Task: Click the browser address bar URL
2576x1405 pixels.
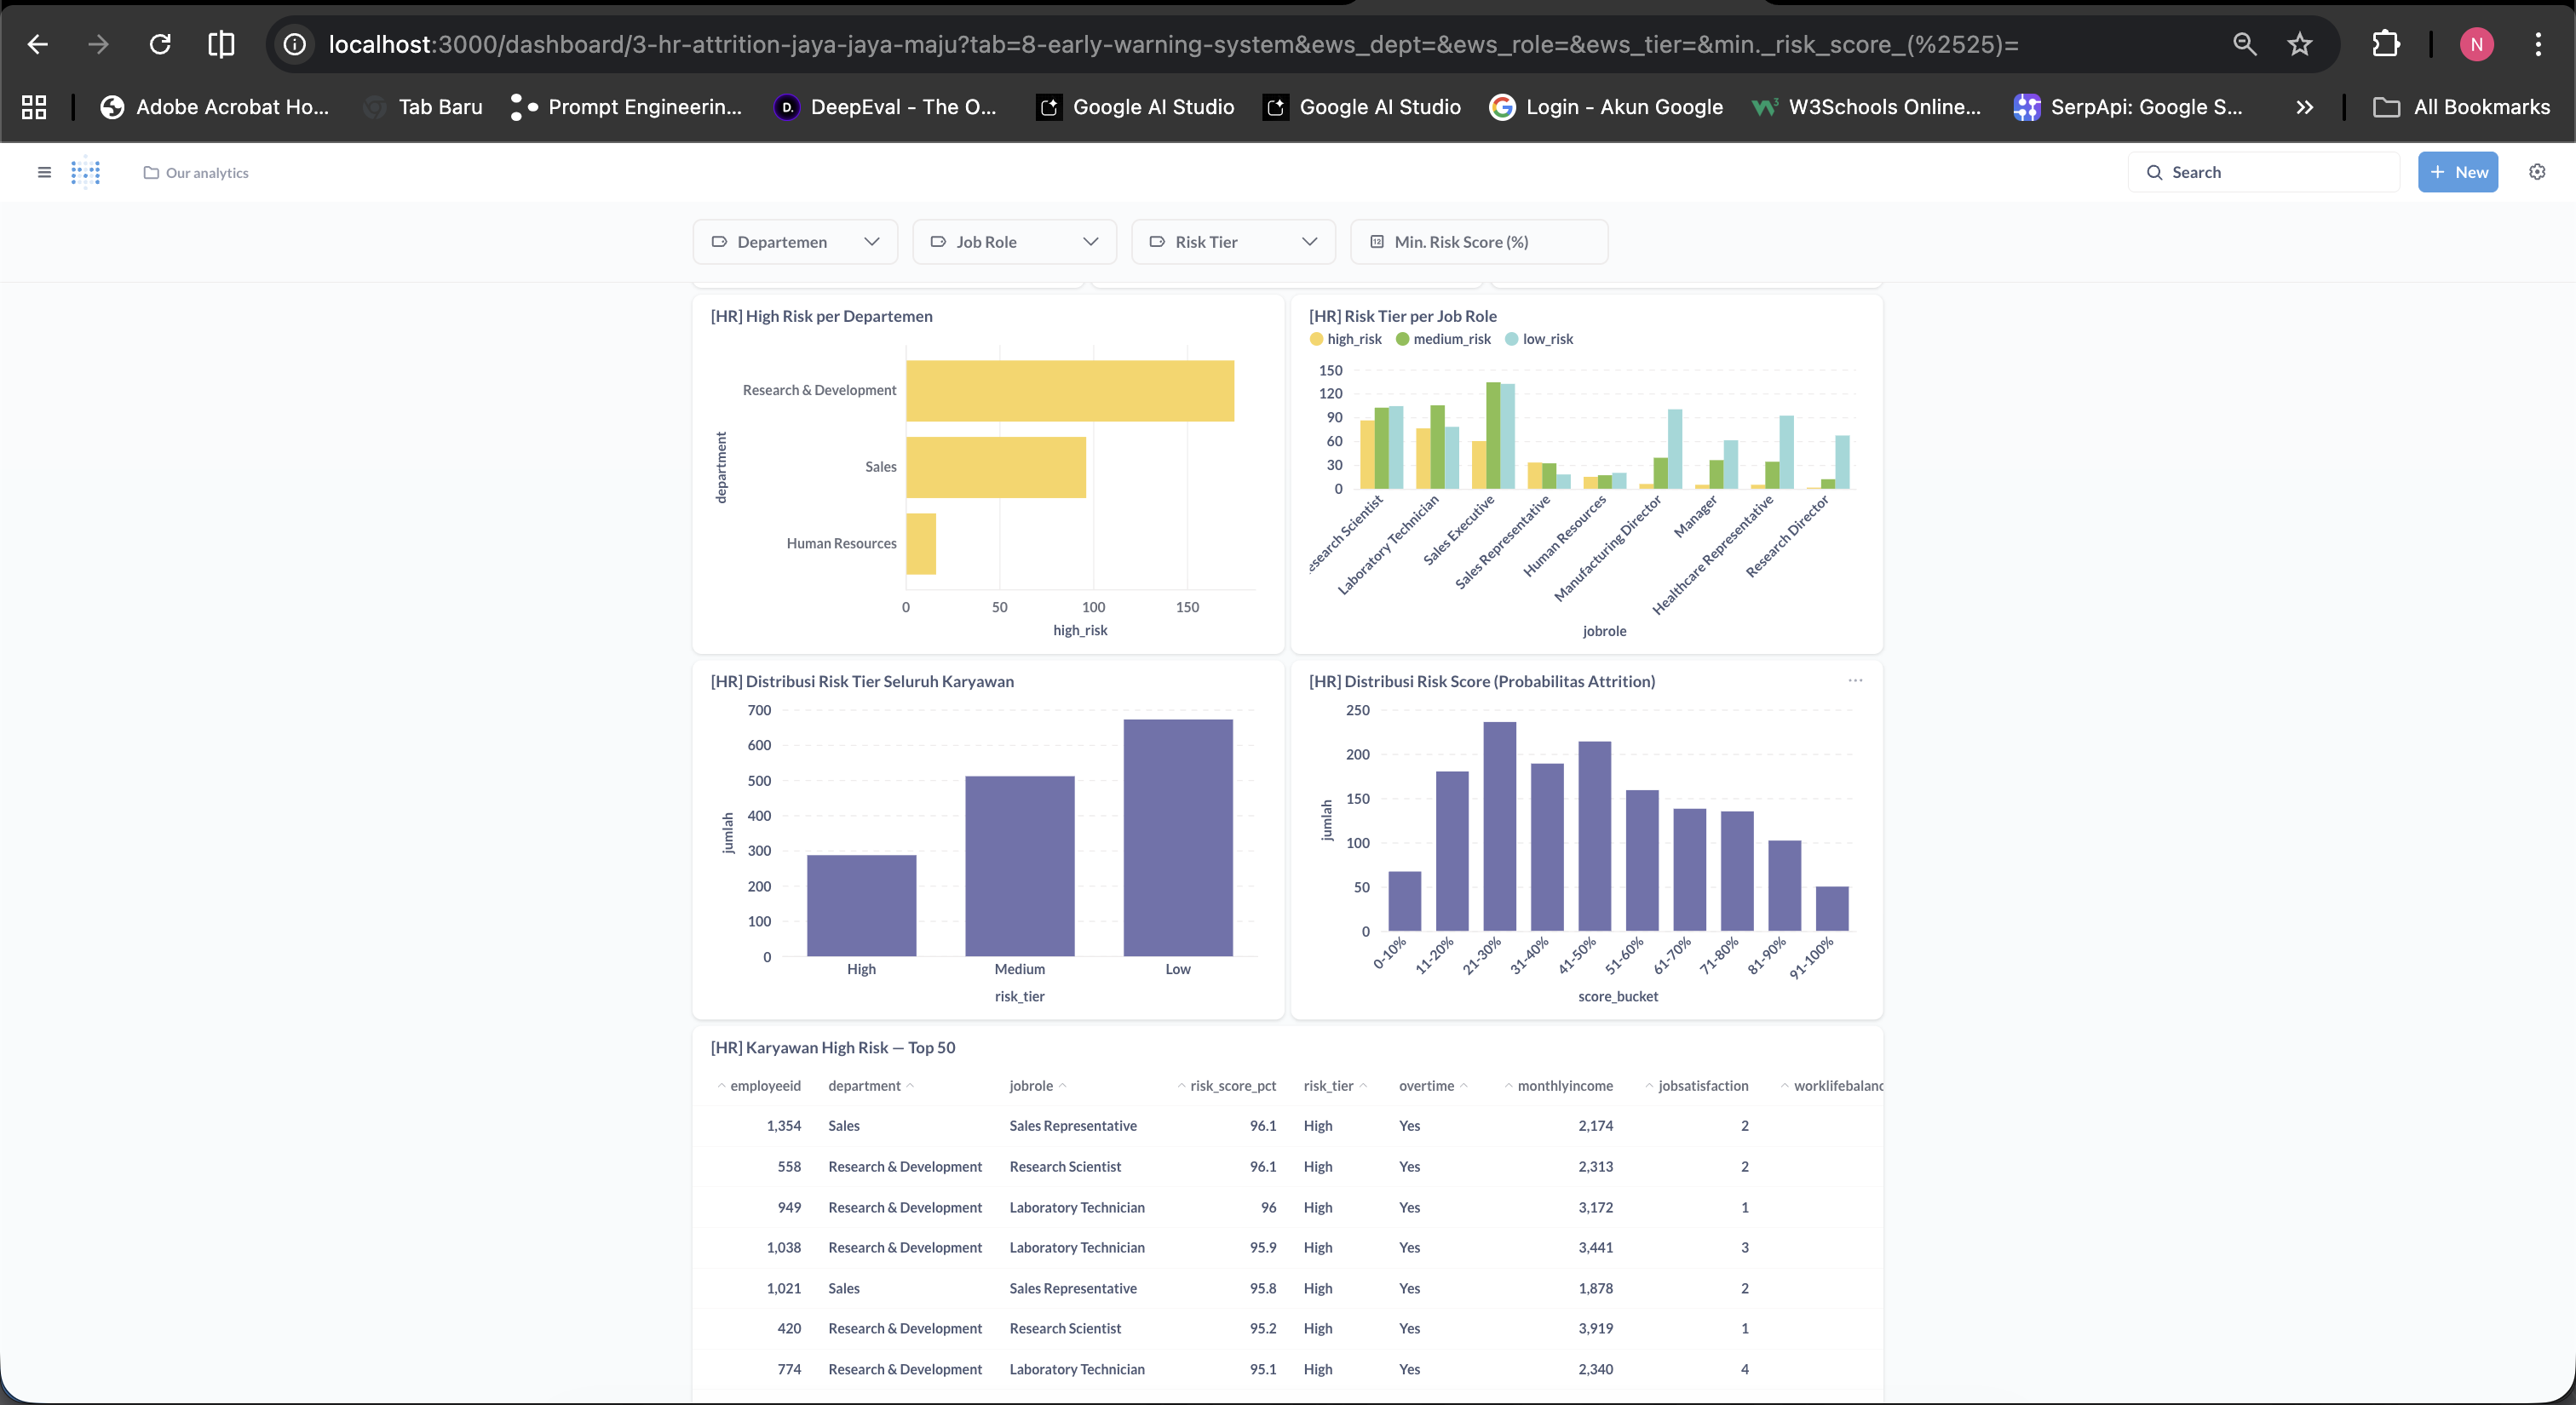Action: coord(1173,44)
